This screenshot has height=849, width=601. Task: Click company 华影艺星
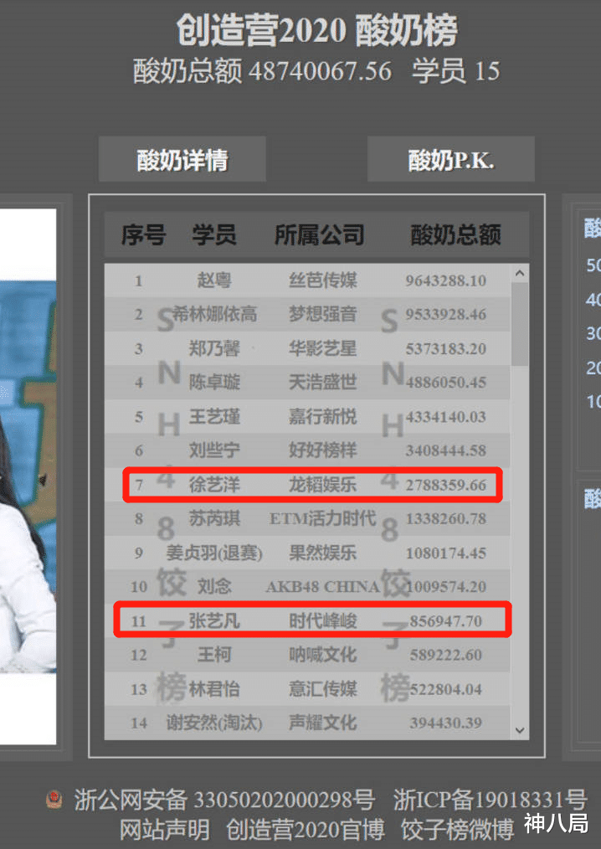pos(323,348)
